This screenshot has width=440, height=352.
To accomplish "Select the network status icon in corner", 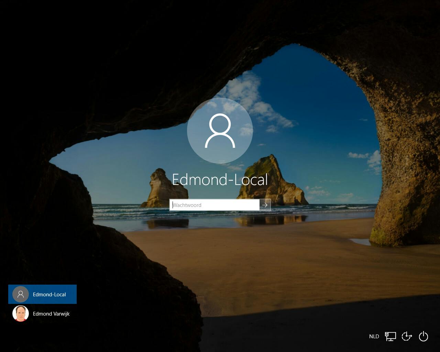I will (x=390, y=336).
